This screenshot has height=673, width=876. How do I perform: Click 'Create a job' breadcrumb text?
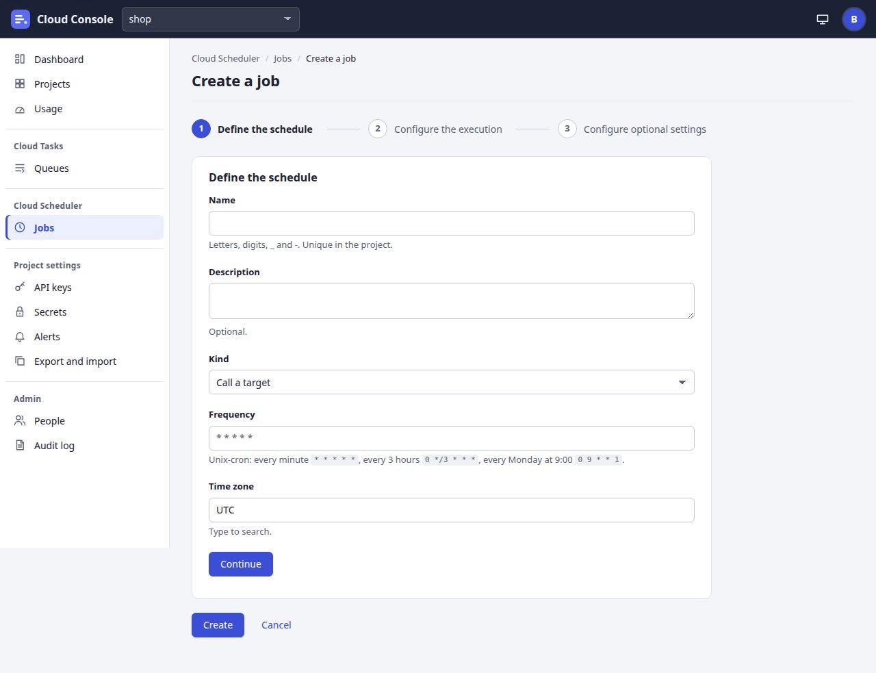(x=331, y=59)
